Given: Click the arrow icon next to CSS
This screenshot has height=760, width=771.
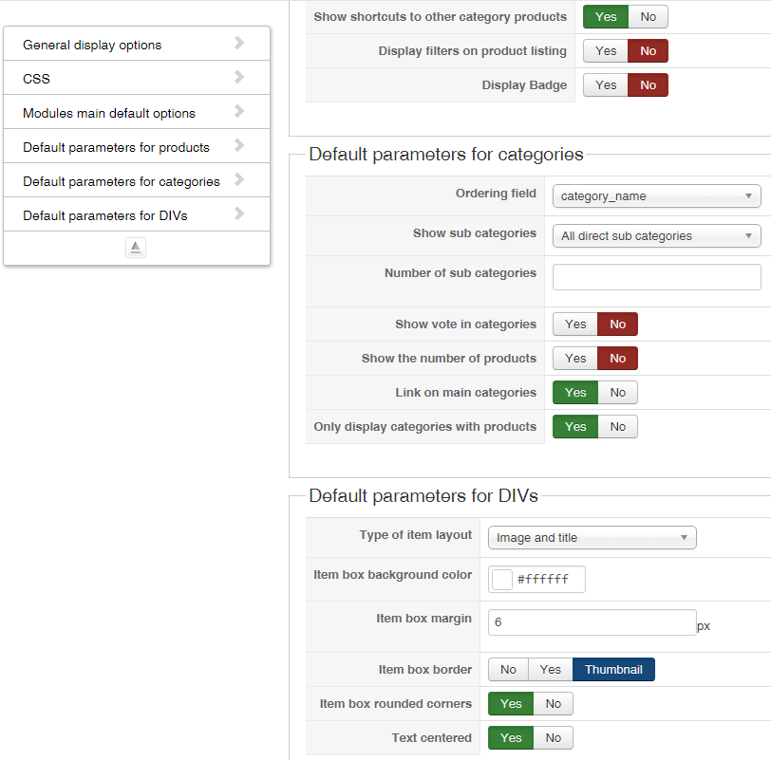Looking at the screenshot, I should [x=239, y=77].
